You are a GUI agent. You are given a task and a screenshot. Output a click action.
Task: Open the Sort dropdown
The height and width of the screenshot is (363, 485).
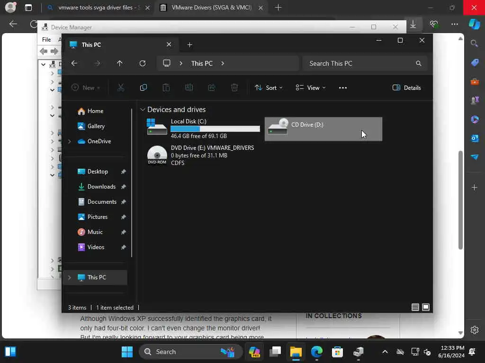[x=269, y=87]
